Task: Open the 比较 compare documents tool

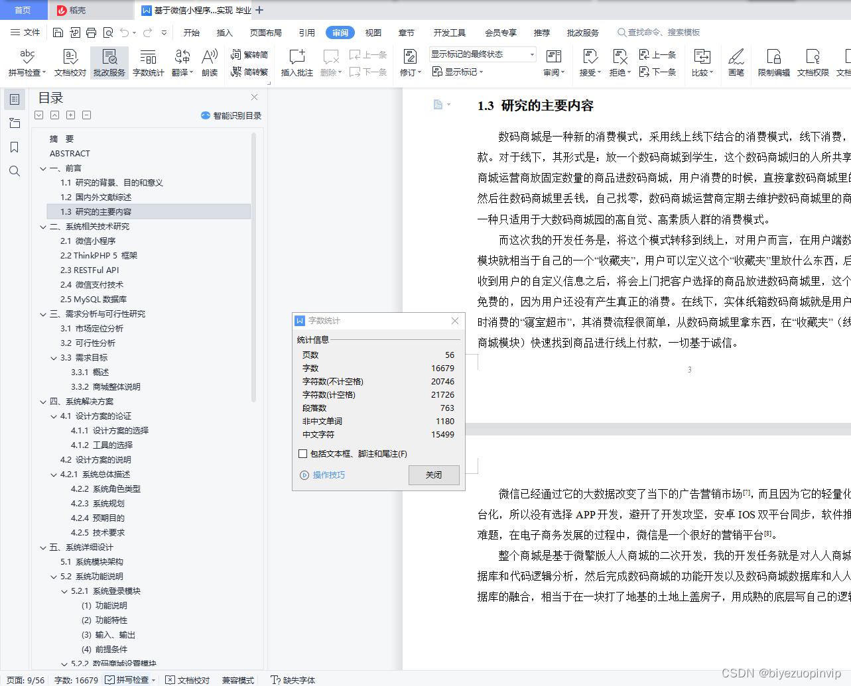Action: click(x=702, y=63)
